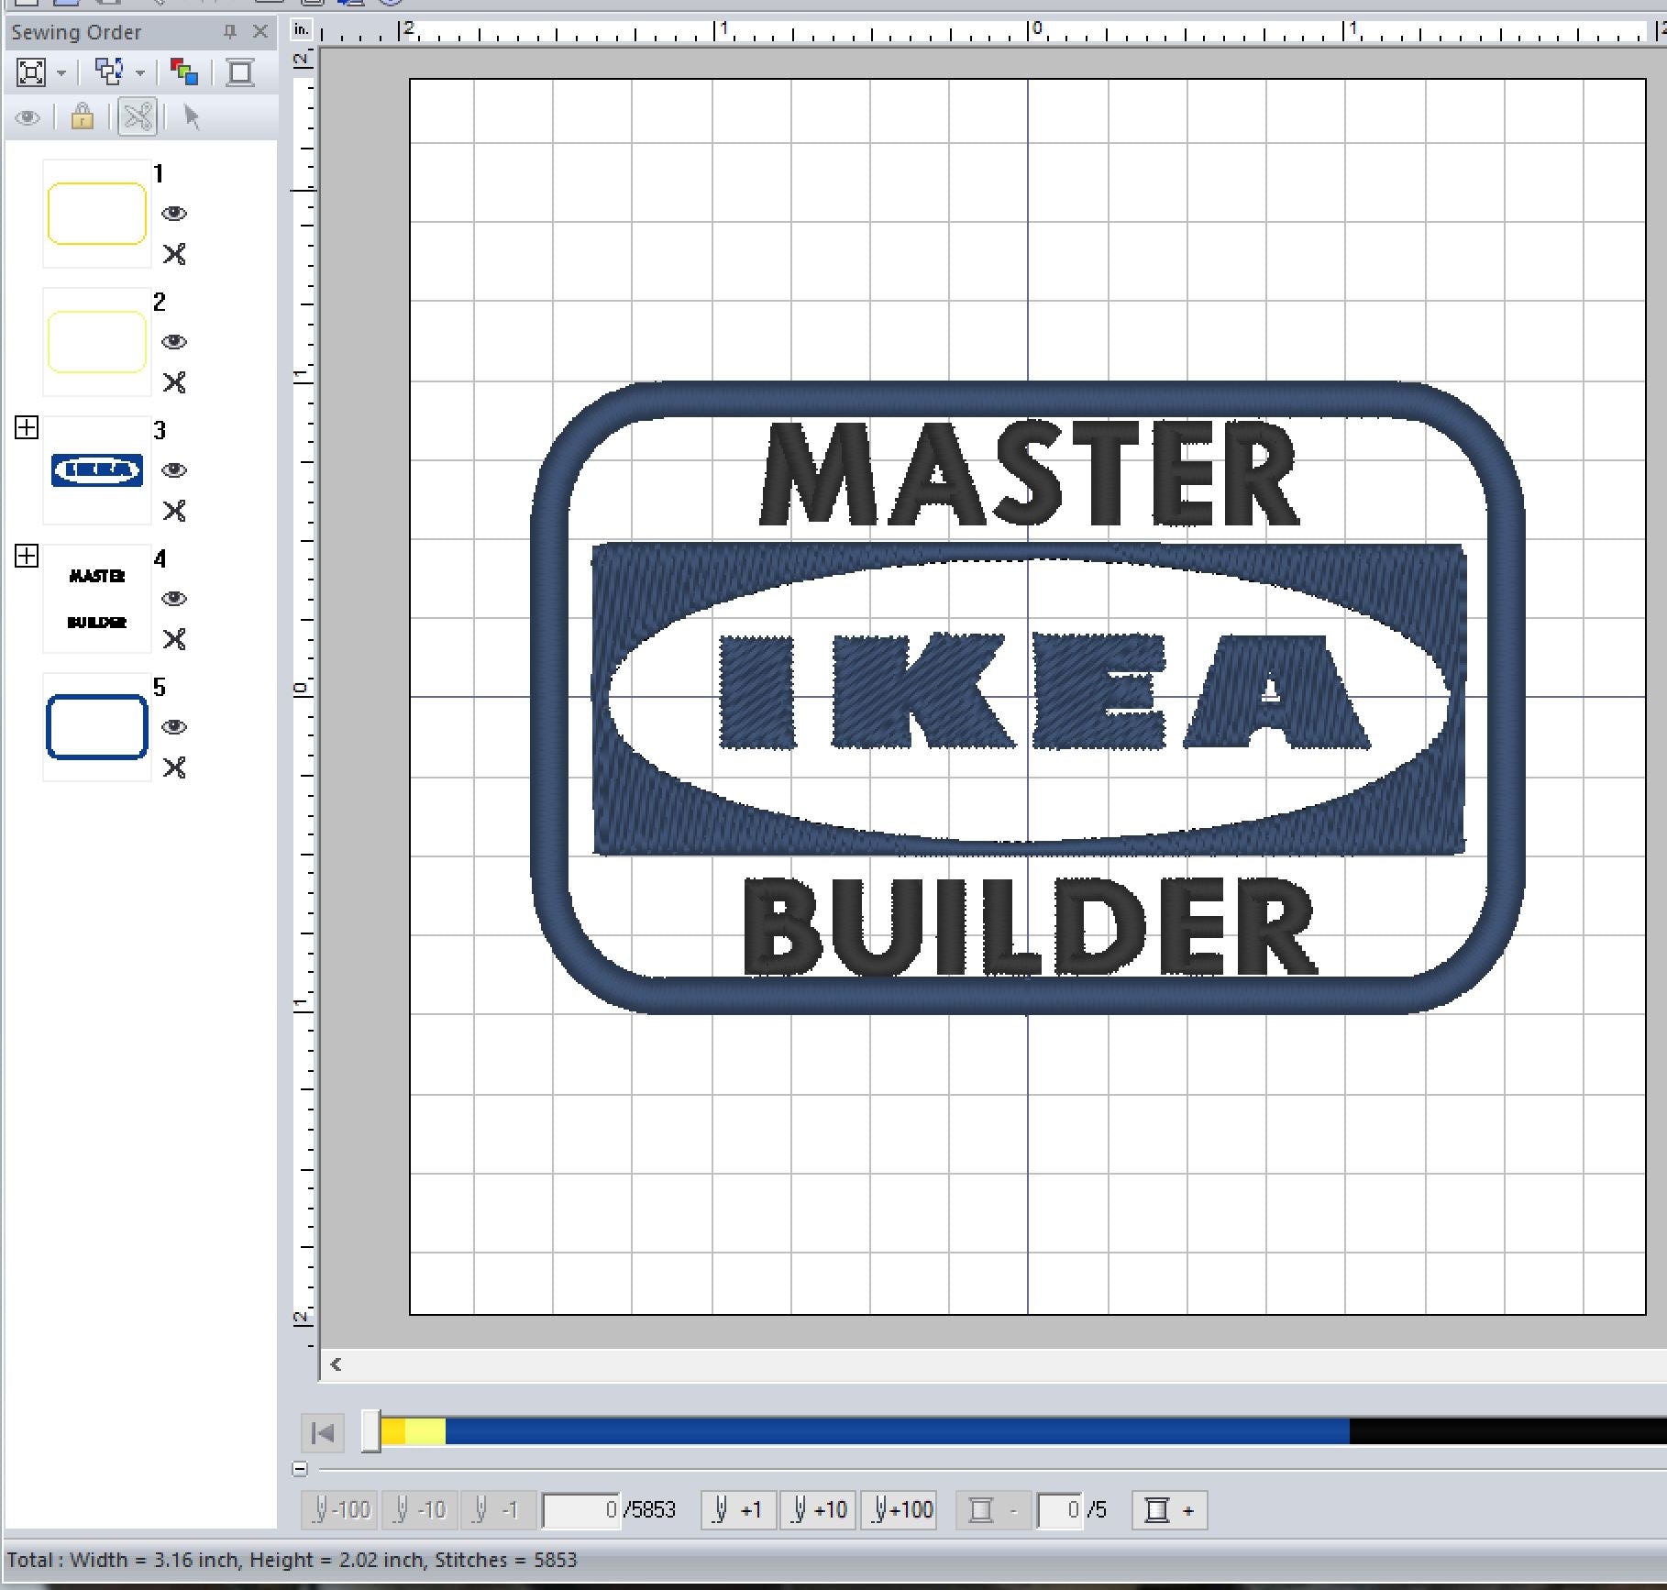Click the blue segment of stitch color bar
Screen dimensions: 1667x1590
pos(897,1431)
